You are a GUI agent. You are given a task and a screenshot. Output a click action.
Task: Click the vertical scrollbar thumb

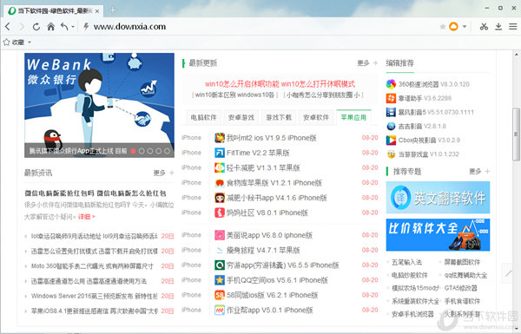point(517,134)
